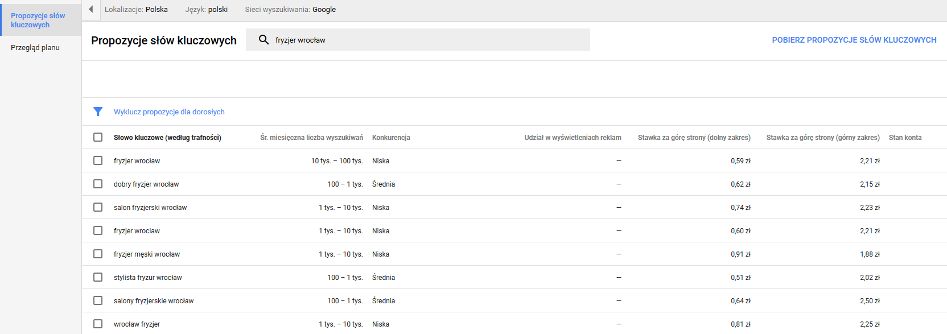Screen dimensions: 947x334
Task: Click the 0,74 zł bid value
Action: point(740,207)
